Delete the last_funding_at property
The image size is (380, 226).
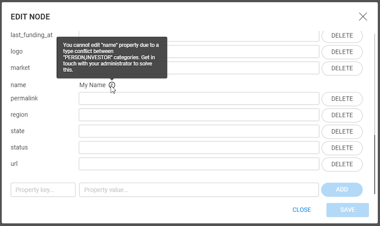click(x=342, y=36)
